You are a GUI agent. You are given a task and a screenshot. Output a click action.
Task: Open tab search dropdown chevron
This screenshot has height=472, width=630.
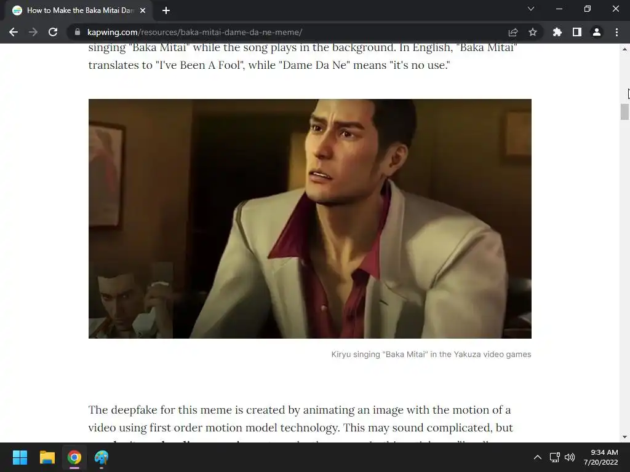tap(531, 9)
